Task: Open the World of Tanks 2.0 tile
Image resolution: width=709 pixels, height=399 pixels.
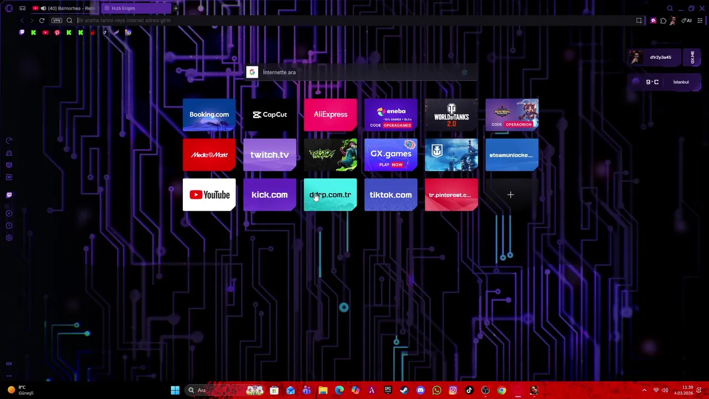Action: (x=451, y=115)
